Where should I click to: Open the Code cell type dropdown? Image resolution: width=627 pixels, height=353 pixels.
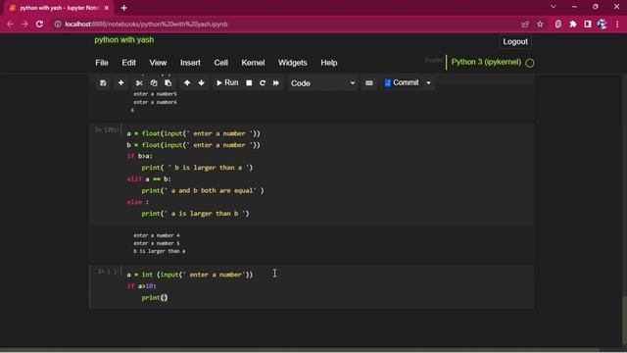pyautogui.click(x=322, y=83)
